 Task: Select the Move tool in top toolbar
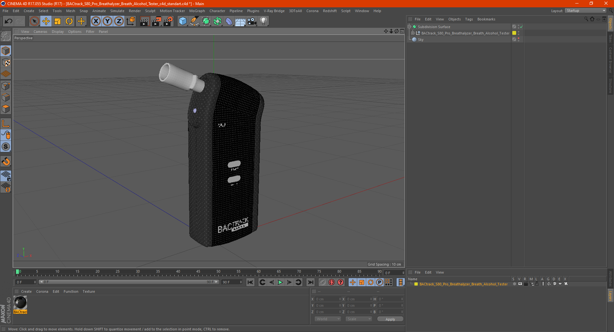tap(46, 21)
